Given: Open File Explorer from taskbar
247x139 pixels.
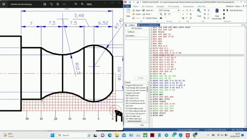Looking at the screenshot, I should [x=117, y=135].
